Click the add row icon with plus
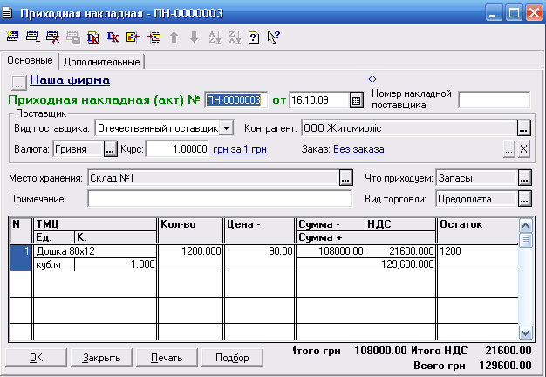The width and height of the screenshot is (546, 377). [x=32, y=37]
